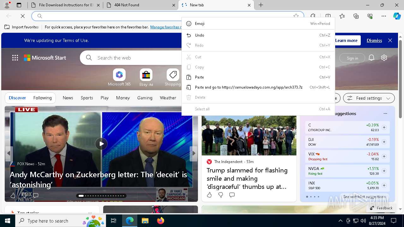The height and width of the screenshot is (227, 404).
Task: Open the News category
Action: (68, 98)
